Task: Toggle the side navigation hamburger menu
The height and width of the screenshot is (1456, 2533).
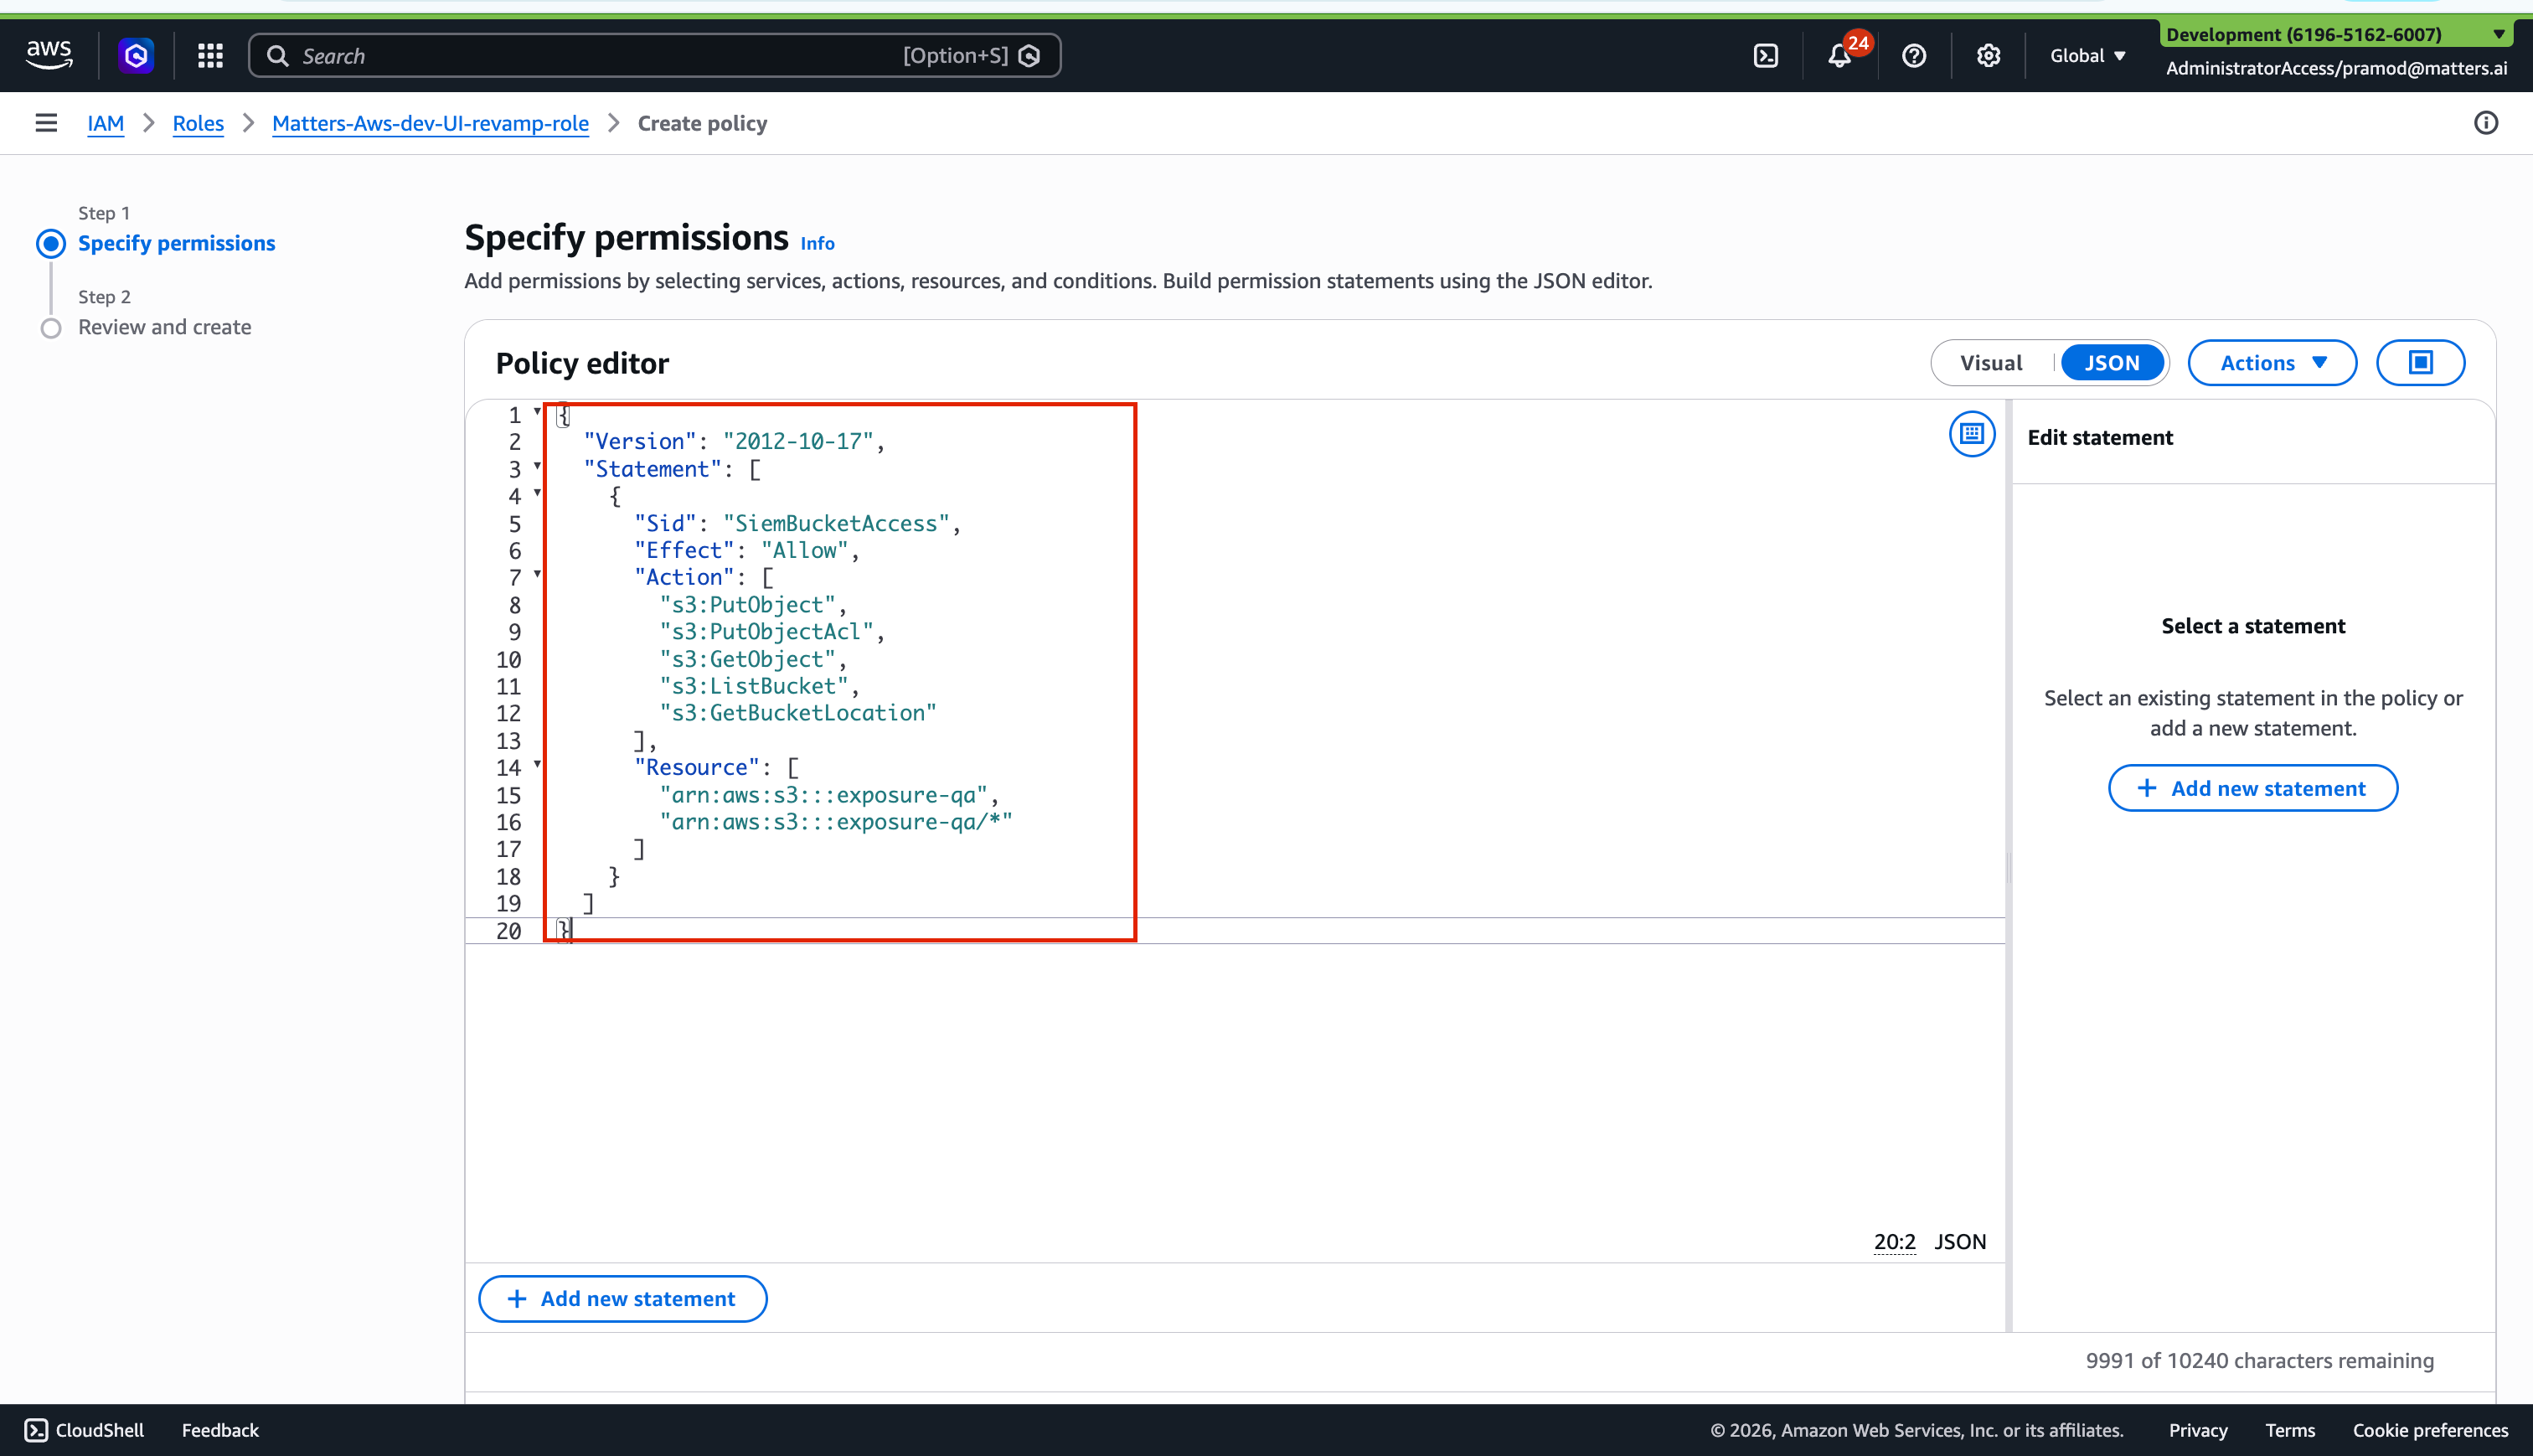Action: [x=46, y=123]
